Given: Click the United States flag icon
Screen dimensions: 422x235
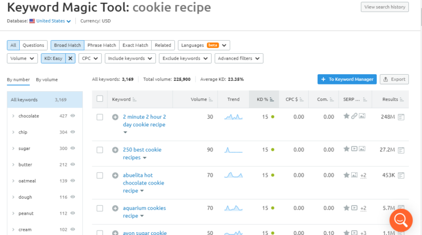Looking at the screenshot, I should click(x=32, y=21).
